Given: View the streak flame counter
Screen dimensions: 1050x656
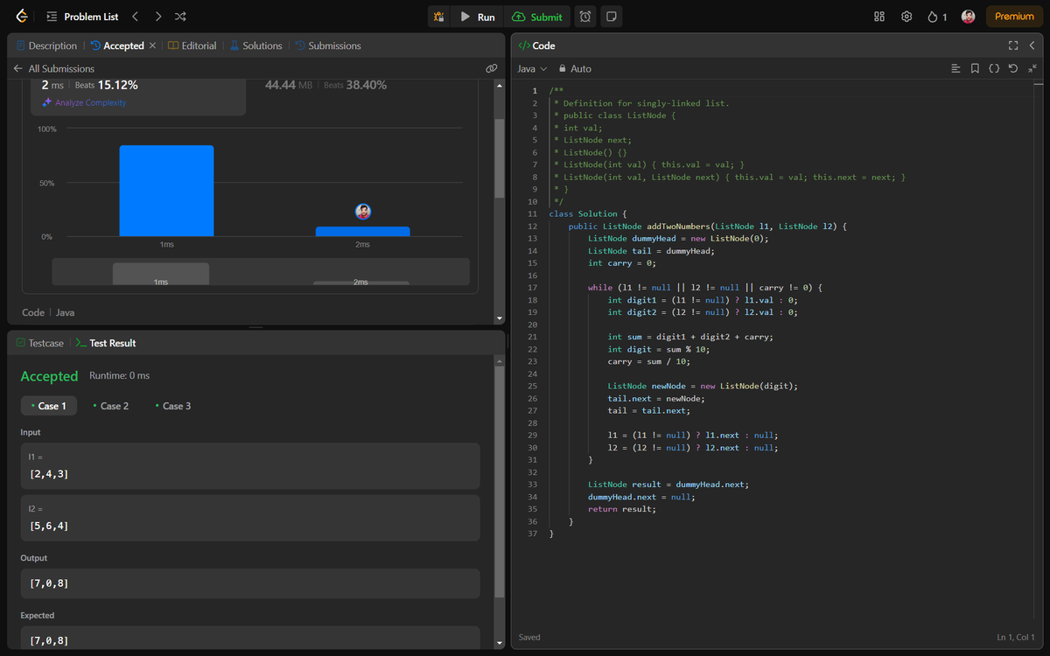Looking at the screenshot, I should click(937, 17).
